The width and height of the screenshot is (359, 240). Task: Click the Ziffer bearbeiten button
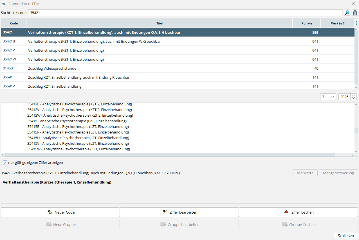[x=179, y=212]
